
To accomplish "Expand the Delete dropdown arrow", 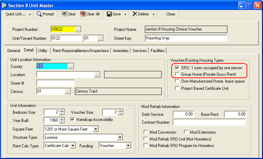I will pos(153,14).
